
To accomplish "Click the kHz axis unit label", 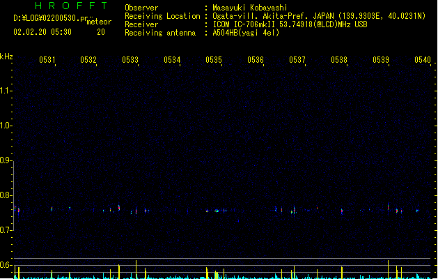I will click(x=6, y=56).
